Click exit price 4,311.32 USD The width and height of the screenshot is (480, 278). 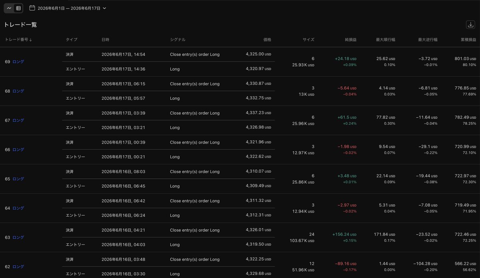258,200
